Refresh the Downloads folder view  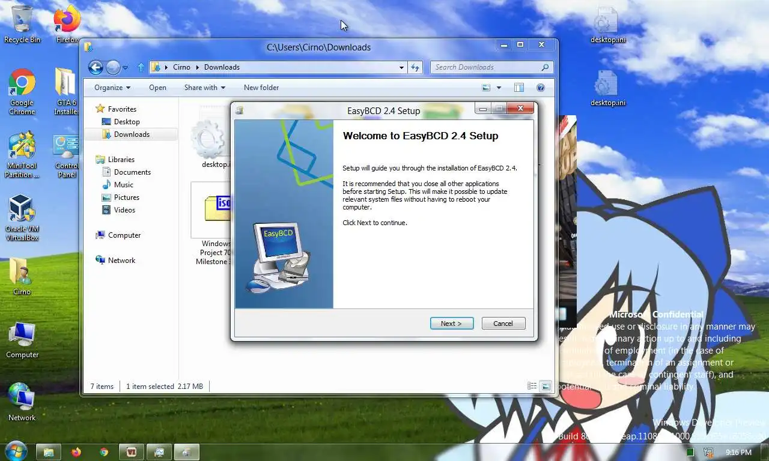coord(415,67)
